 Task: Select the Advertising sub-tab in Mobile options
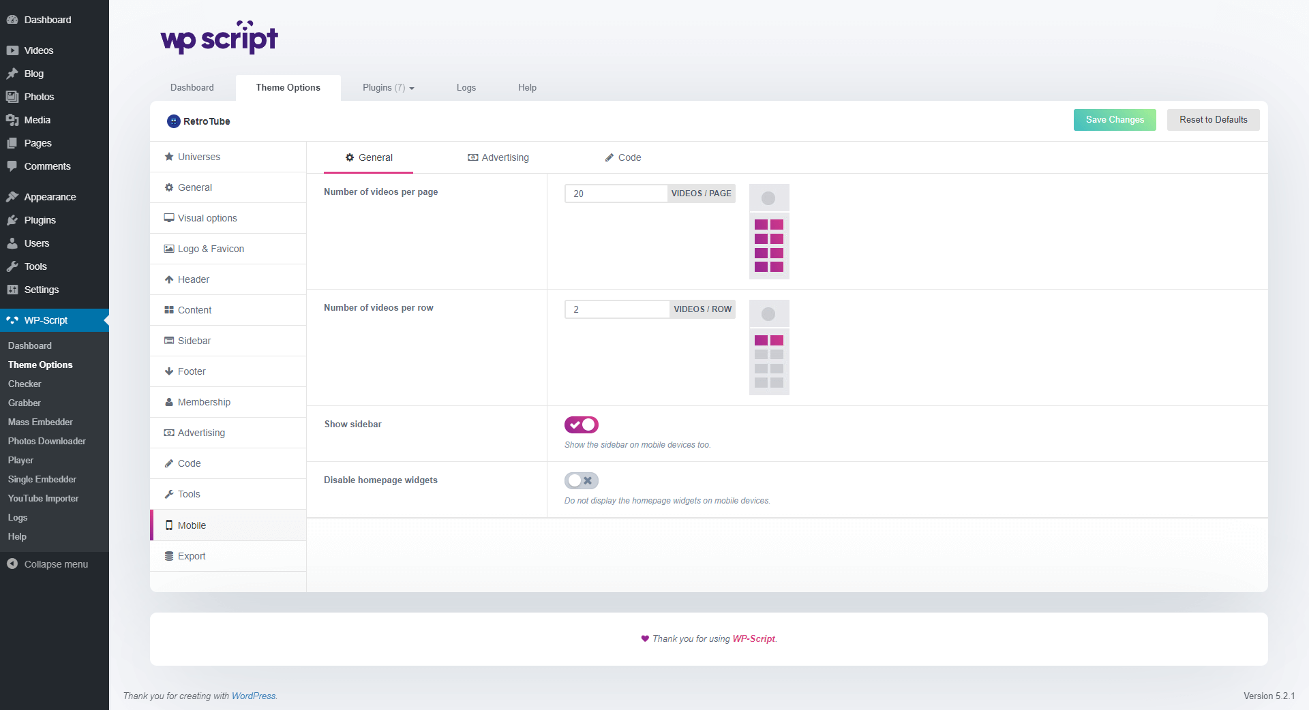tap(498, 157)
